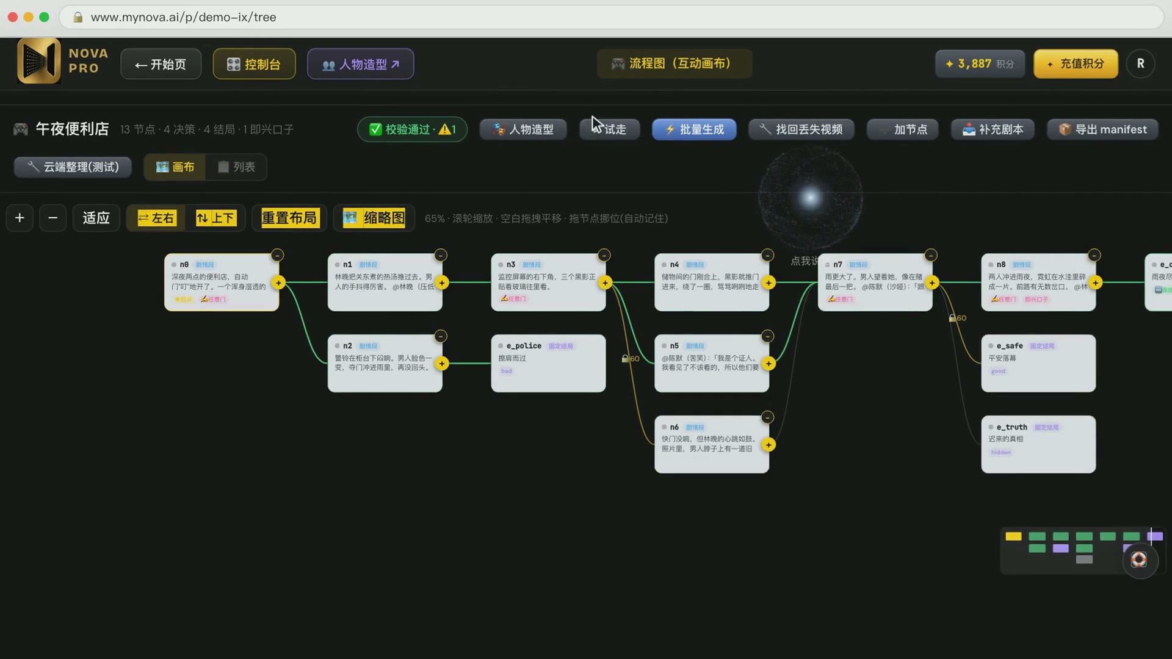Image resolution: width=1172 pixels, height=659 pixels.
Task: Zoom out with the minus button
Action: pos(52,218)
